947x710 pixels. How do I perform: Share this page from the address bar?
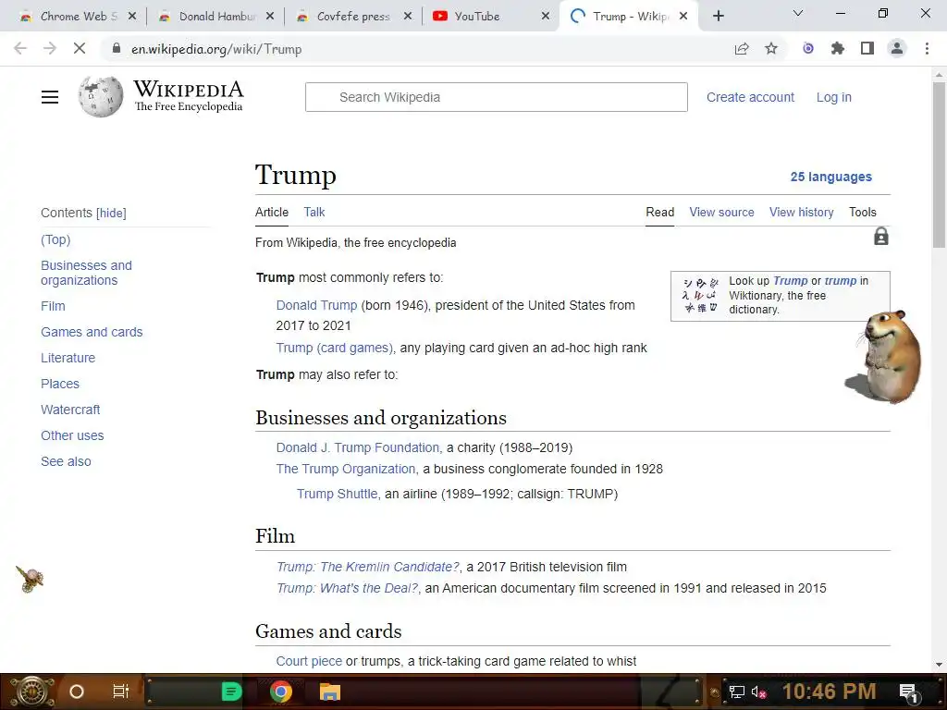point(741,49)
